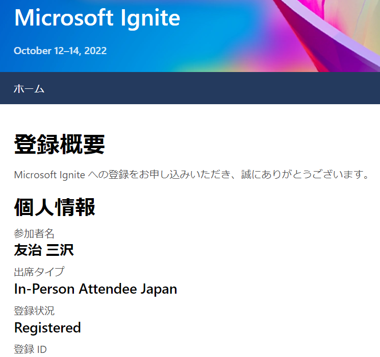Select the attendee name 友治 三沢
Screen dimensions: 380x357
pyautogui.click(x=44, y=250)
